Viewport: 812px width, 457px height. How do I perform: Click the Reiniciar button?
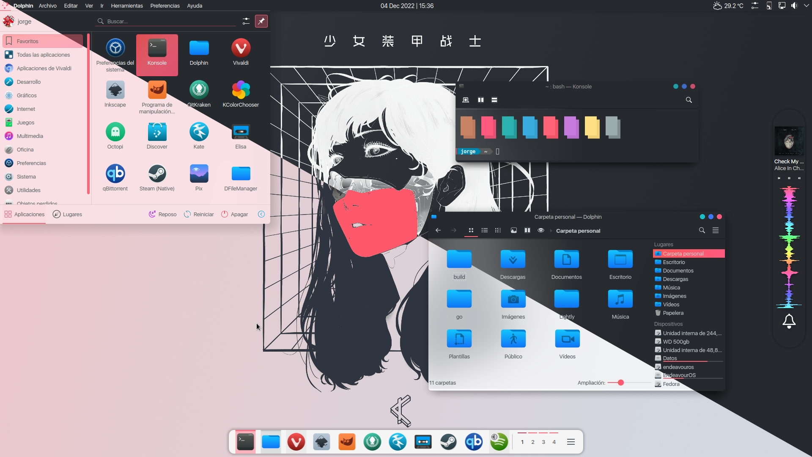click(x=199, y=214)
